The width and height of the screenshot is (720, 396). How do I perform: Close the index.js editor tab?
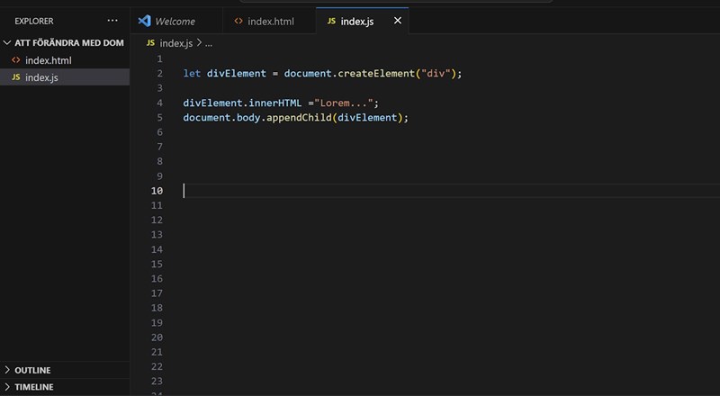point(397,21)
